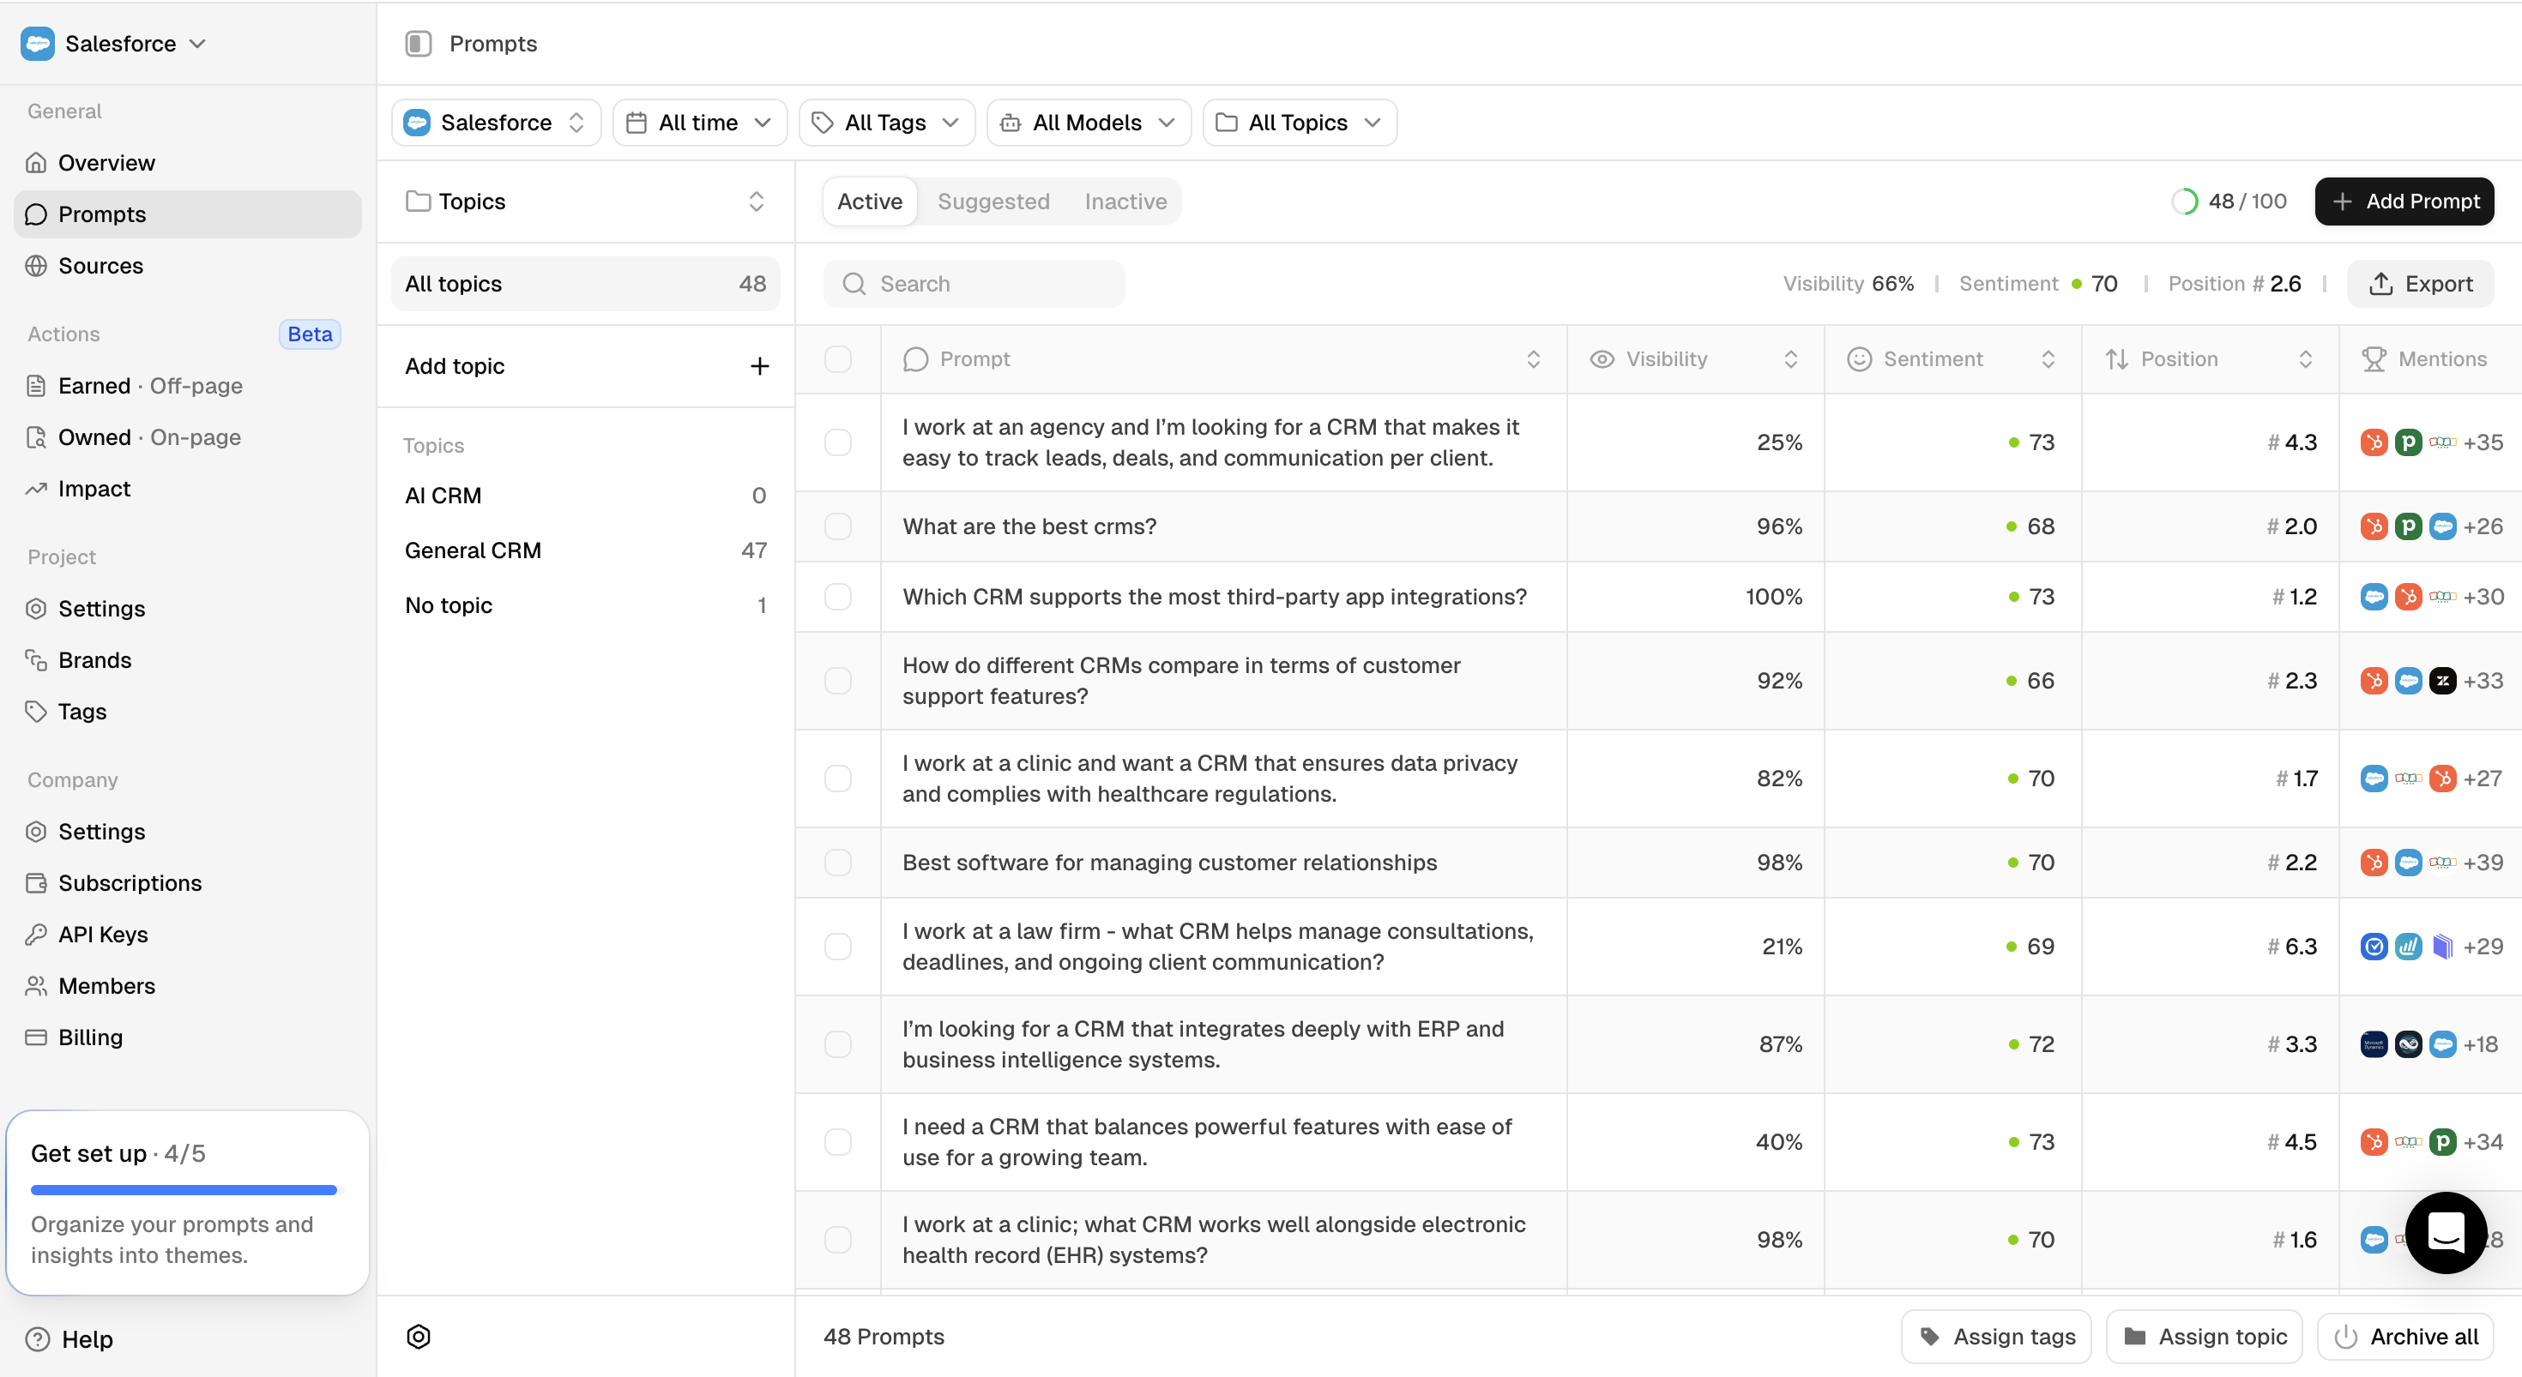
Task: Open Sources from the sidebar
Action: 100,266
